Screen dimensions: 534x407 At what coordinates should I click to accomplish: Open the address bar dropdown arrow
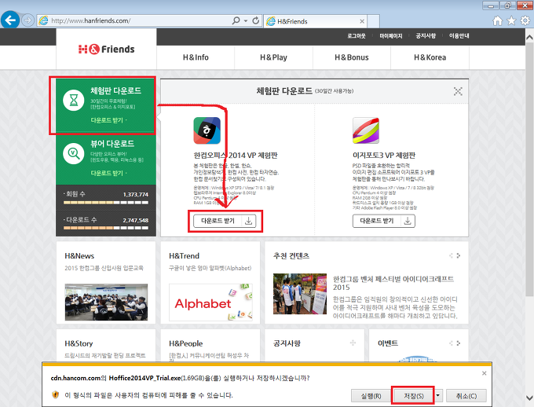tap(246, 20)
